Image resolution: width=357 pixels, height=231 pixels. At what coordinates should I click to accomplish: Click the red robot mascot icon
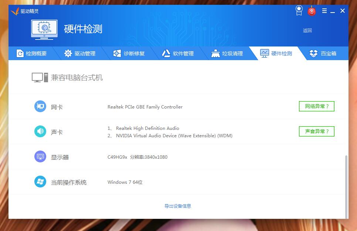click(312, 11)
